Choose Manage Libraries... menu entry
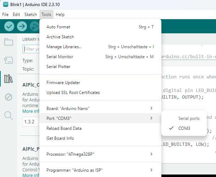This screenshot has height=177, width=216. coord(100,47)
